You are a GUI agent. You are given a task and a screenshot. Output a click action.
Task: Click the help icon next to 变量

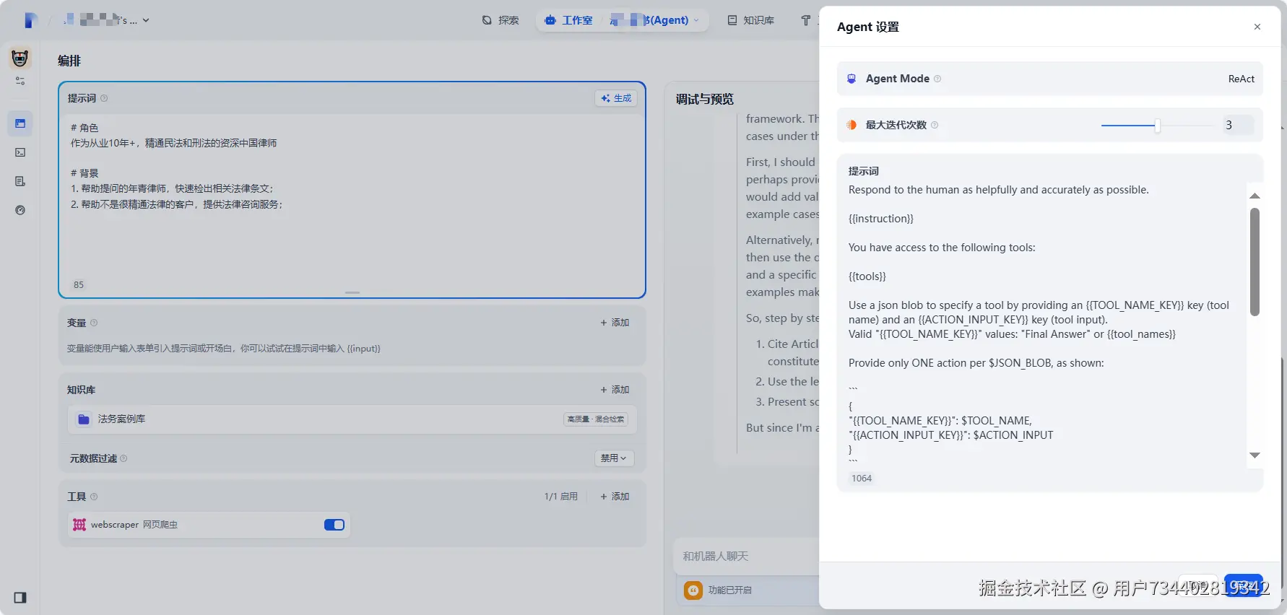(94, 323)
